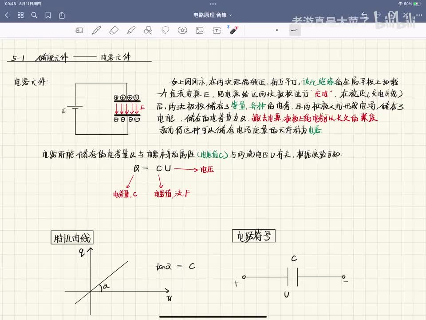This screenshot has height=320, width=426.
Task: Tap the 09:48 clock in status bar
Action: [x=10, y=4]
